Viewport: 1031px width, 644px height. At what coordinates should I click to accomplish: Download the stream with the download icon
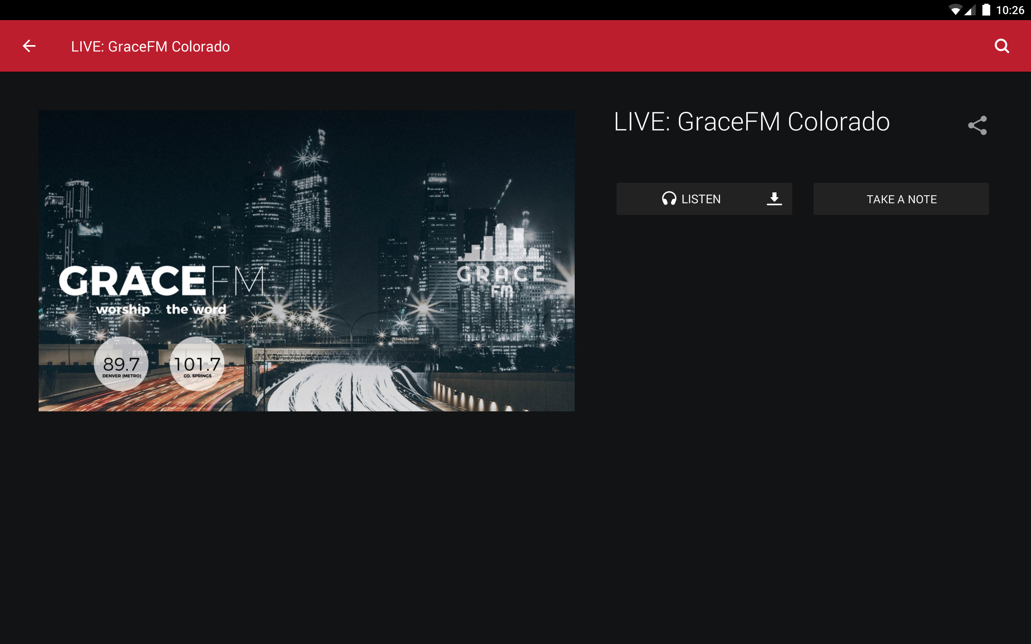pyautogui.click(x=774, y=199)
